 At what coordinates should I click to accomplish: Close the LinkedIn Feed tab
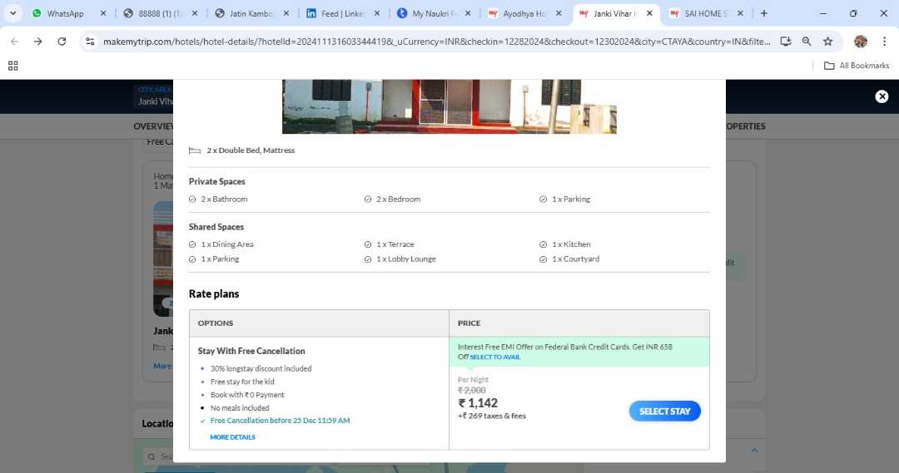click(x=377, y=13)
